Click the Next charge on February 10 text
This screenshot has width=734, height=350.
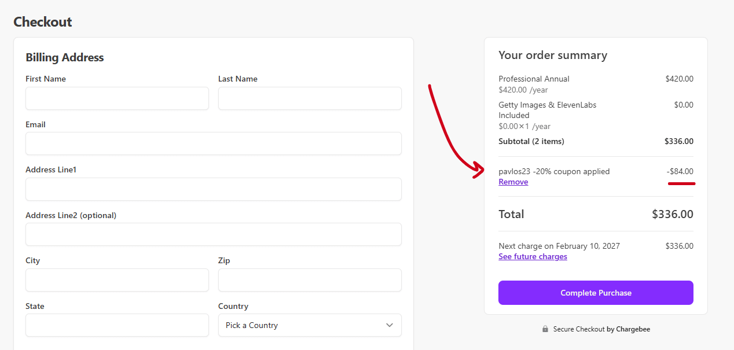[559, 246]
